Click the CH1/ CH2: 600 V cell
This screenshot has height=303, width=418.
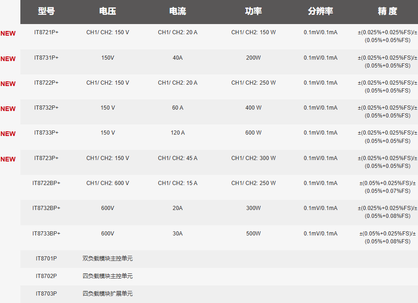pos(108,183)
